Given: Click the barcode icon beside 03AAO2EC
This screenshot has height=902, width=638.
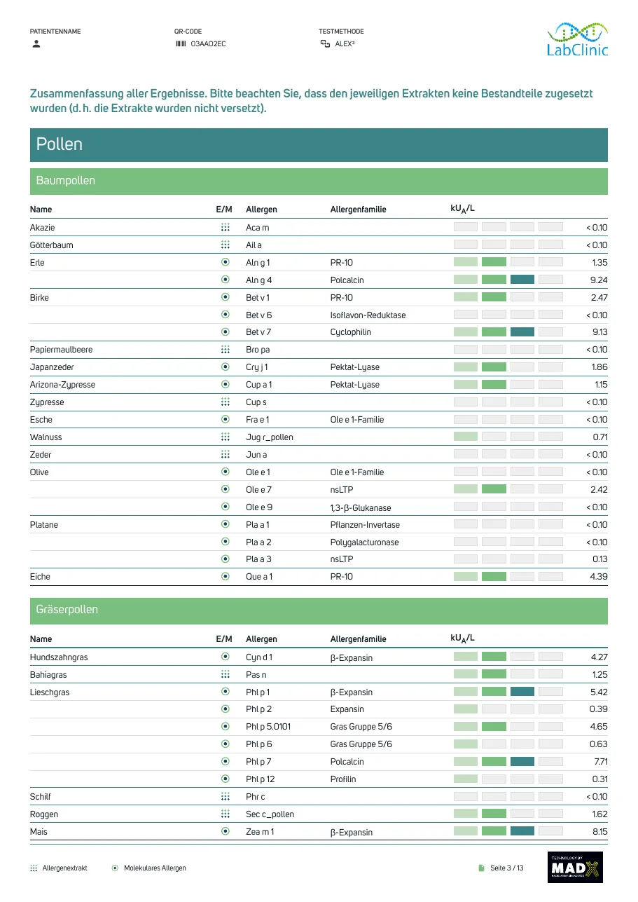Looking at the screenshot, I should point(181,43).
